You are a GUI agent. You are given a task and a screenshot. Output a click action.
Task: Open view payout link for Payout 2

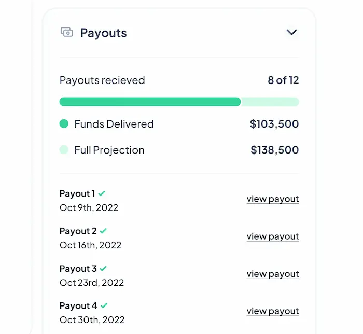pyautogui.click(x=273, y=236)
